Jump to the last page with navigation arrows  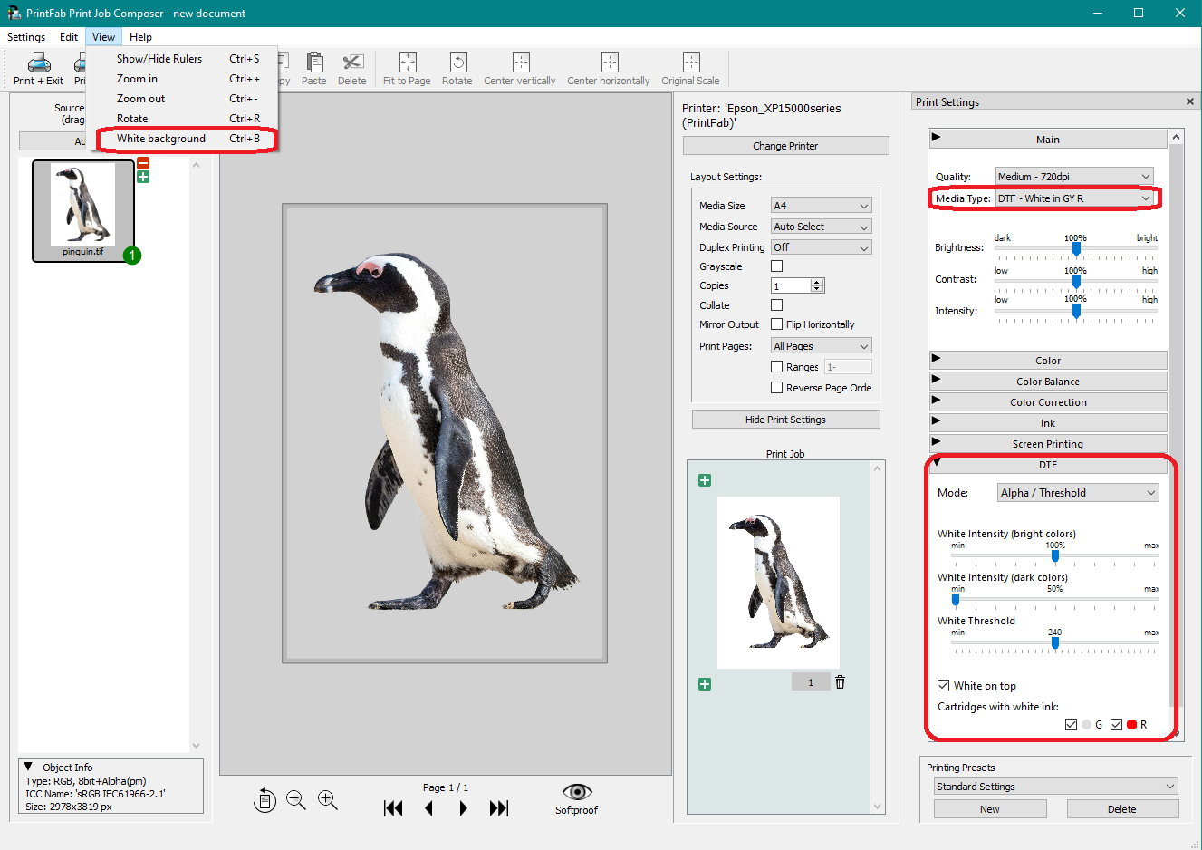(499, 807)
